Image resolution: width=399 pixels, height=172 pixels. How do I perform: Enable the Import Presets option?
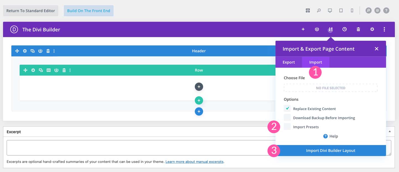pos(287,127)
